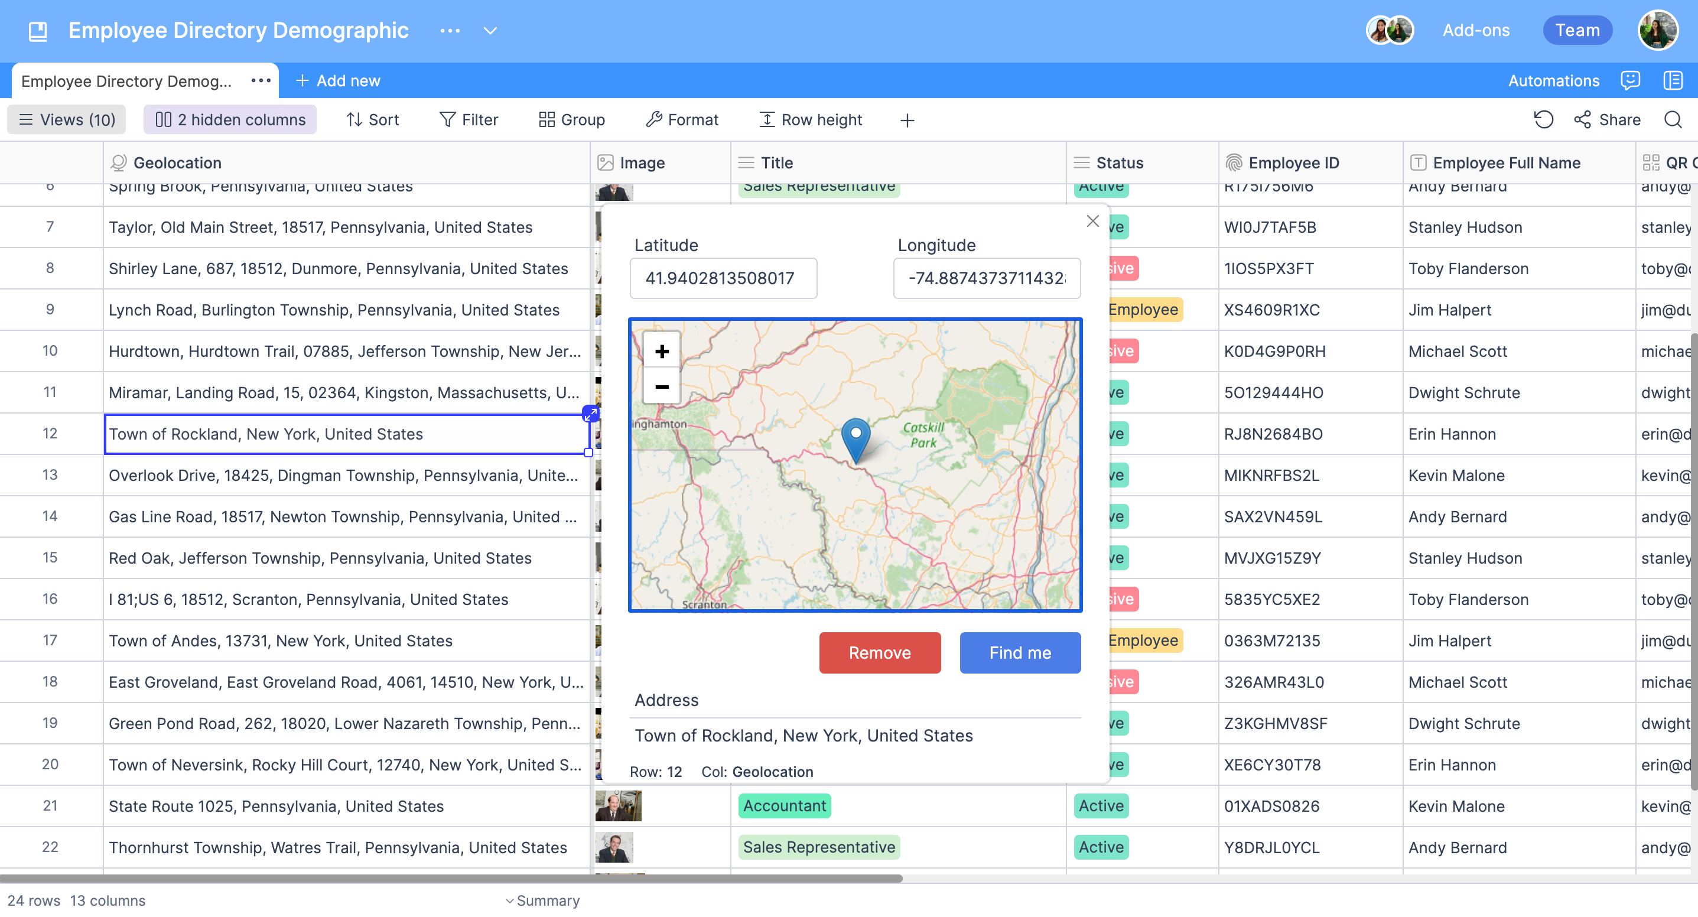This screenshot has width=1698, height=917.
Task: Click the Group icon in the toolbar
Action: (x=547, y=119)
